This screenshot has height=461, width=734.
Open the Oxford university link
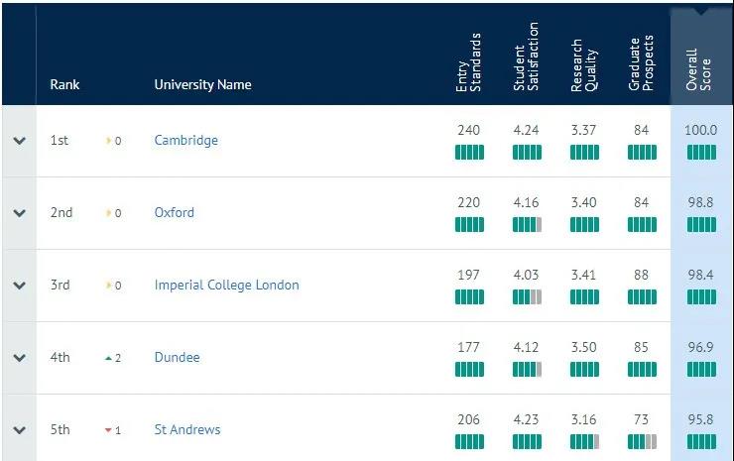coord(175,212)
